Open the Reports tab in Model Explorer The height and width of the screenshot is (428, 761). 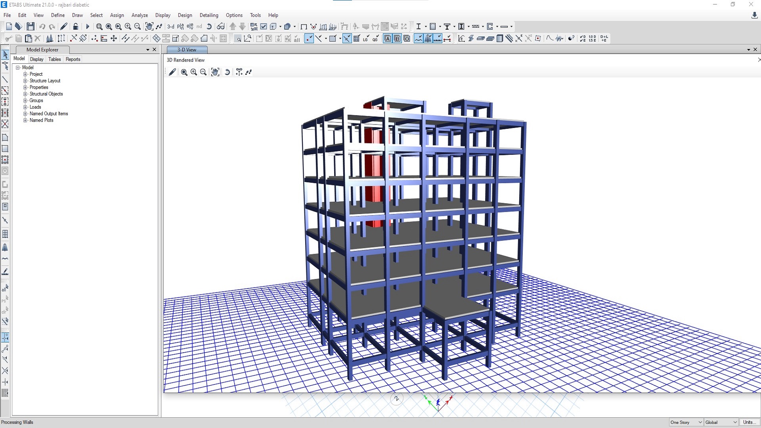click(73, 59)
